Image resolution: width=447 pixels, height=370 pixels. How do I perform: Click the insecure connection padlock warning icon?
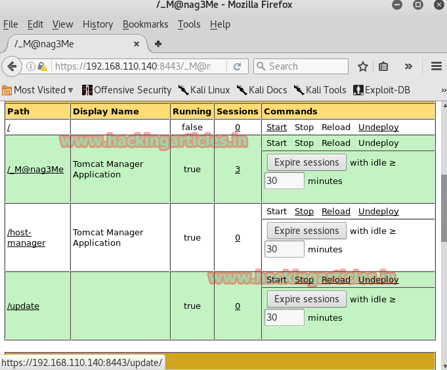point(42,66)
